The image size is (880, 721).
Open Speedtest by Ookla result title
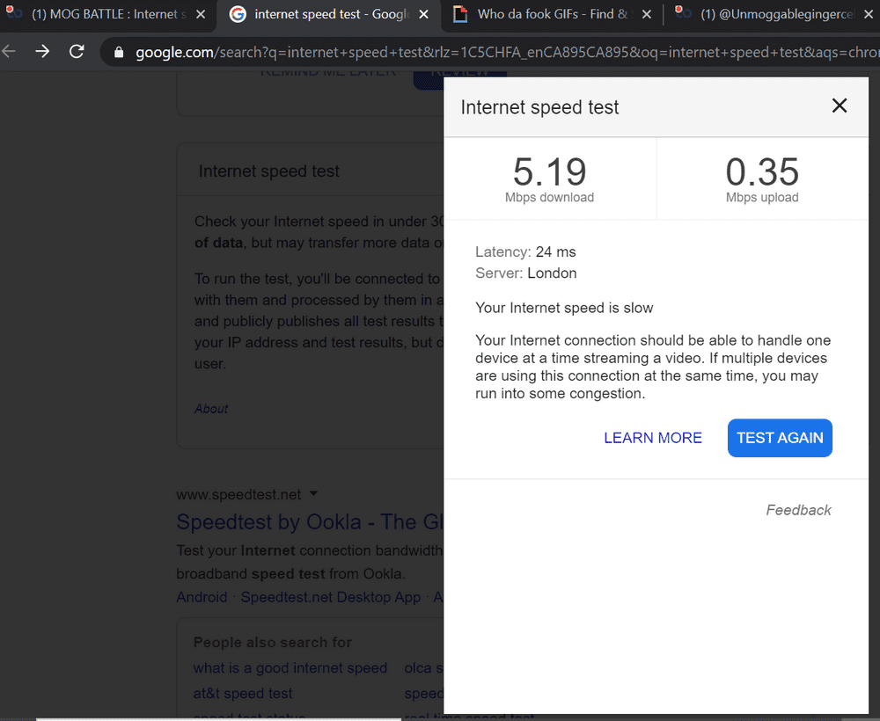310,522
